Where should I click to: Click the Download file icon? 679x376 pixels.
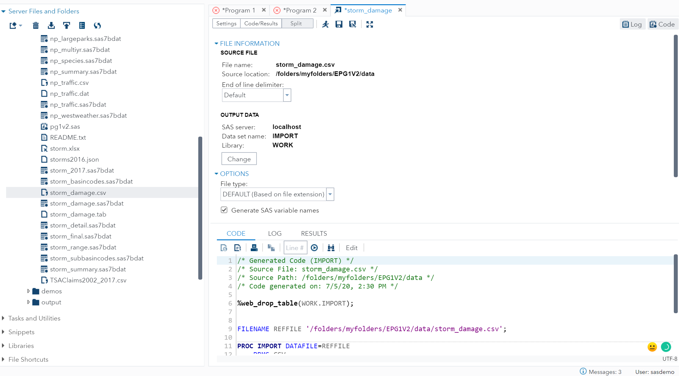pyautogui.click(x=51, y=26)
